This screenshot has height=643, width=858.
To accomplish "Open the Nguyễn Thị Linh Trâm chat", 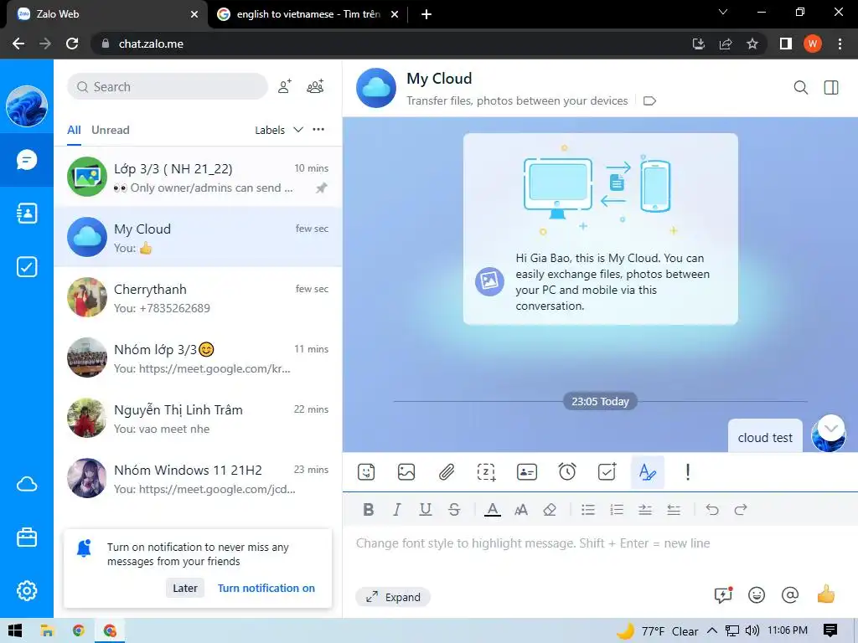I will (198, 418).
